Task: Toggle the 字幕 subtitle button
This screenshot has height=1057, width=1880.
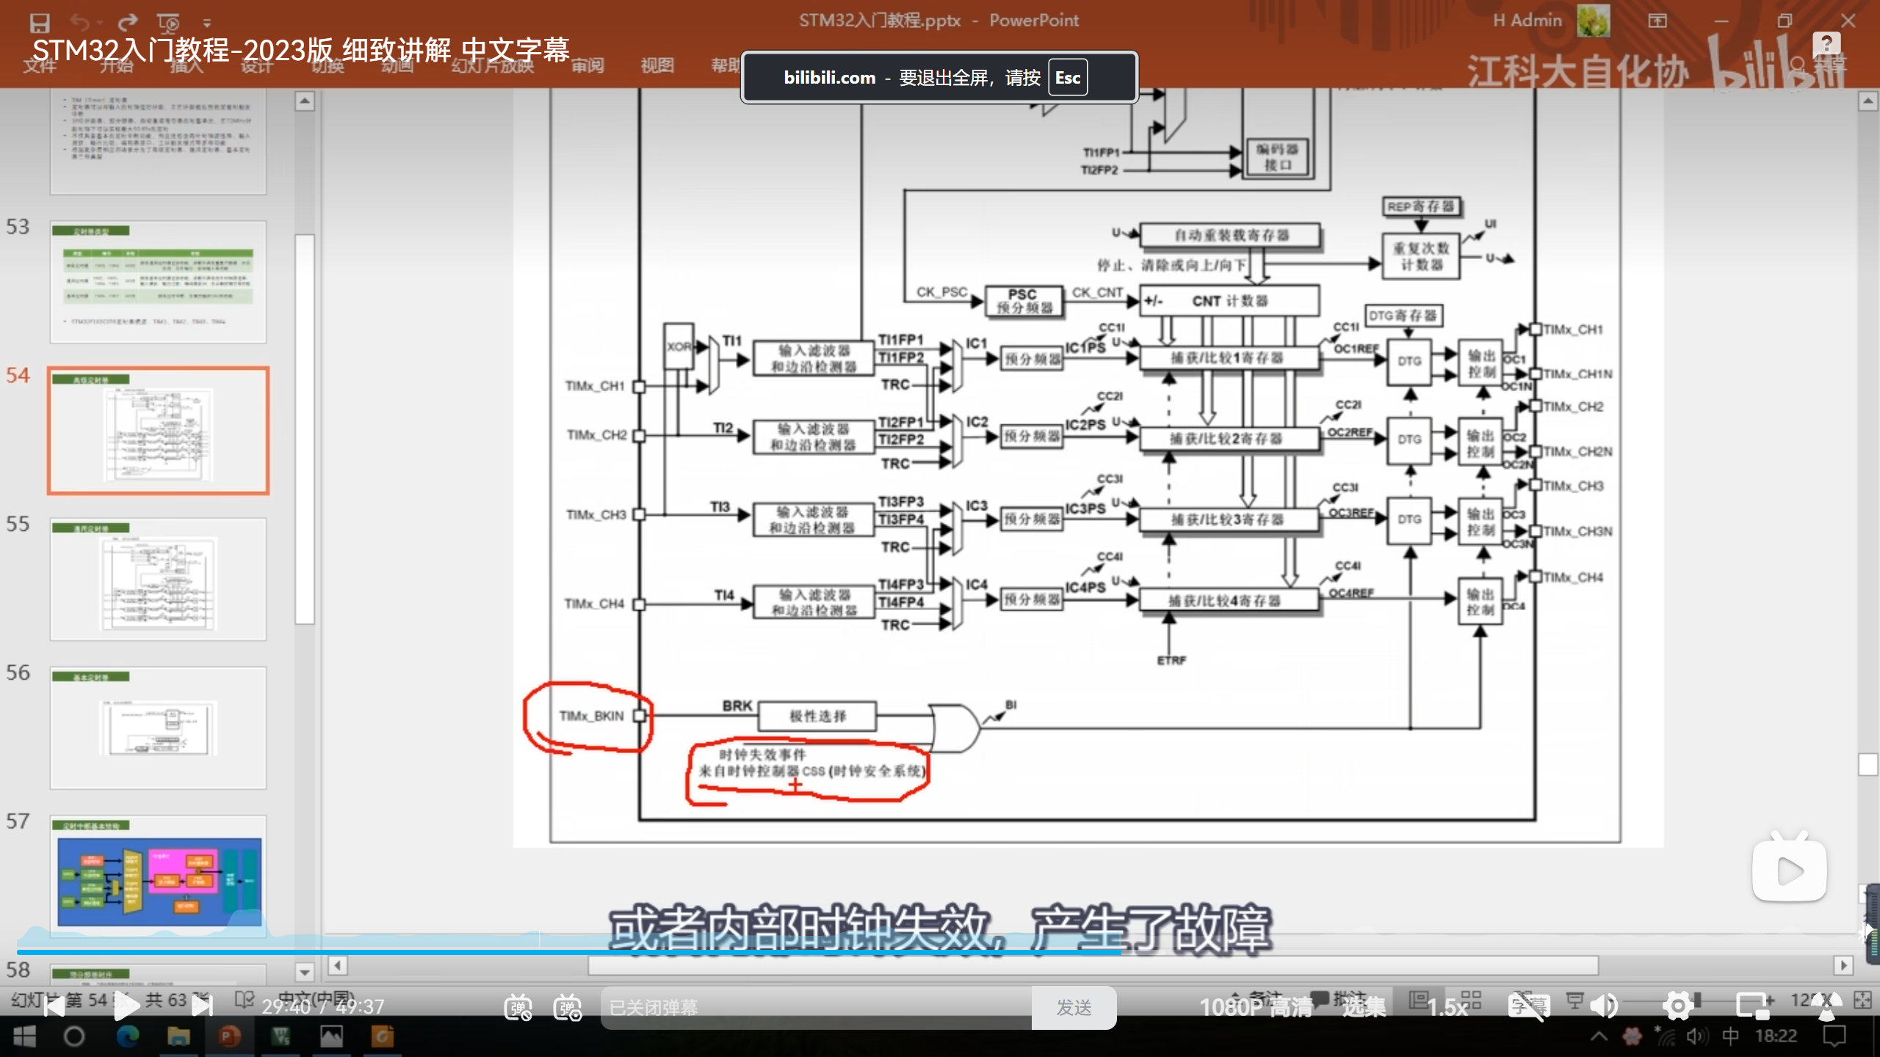Action: pyautogui.click(x=1528, y=1006)
